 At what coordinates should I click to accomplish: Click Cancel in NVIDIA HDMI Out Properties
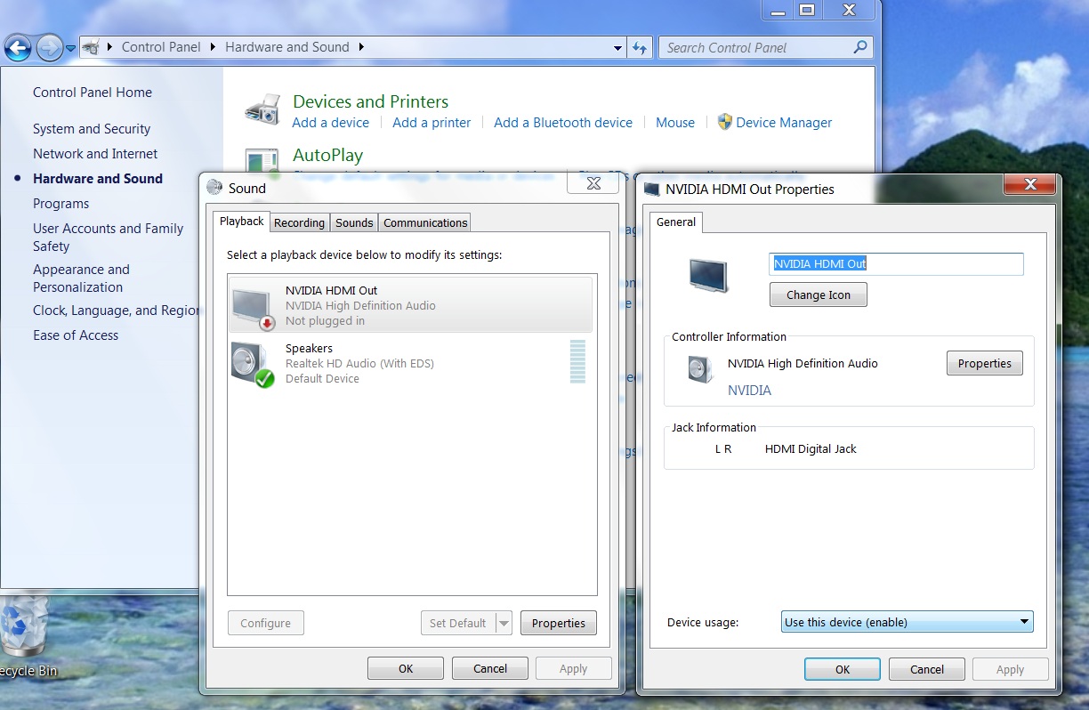pyautogui.click(x=927, y=669)
